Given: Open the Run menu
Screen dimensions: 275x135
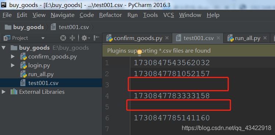Looking at the screenshot, I should click(133, 15).
